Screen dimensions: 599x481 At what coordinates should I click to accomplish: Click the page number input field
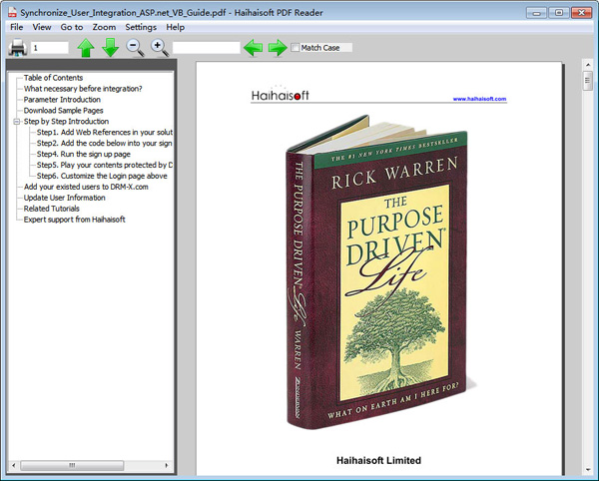(50, 48)
